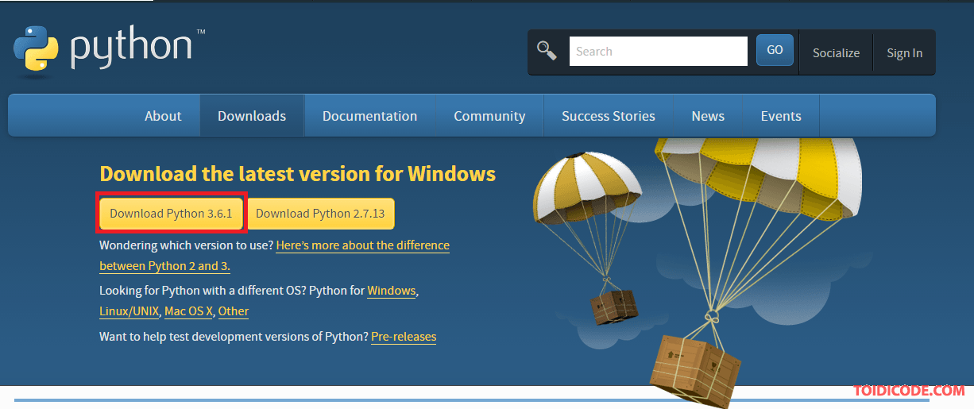This screenshot has width=974, height=409.
Task: Open the Socialize menu
Action: coord(836,52)
